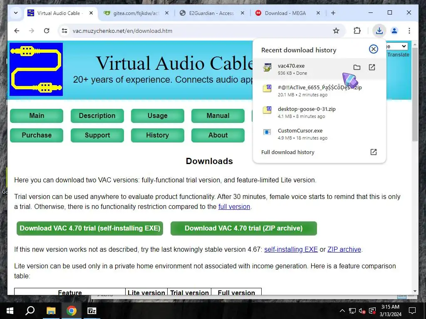Click the CustomCursor.exe file icon
426x319 pixels.
pyautogui.click(x=267, y=132)
